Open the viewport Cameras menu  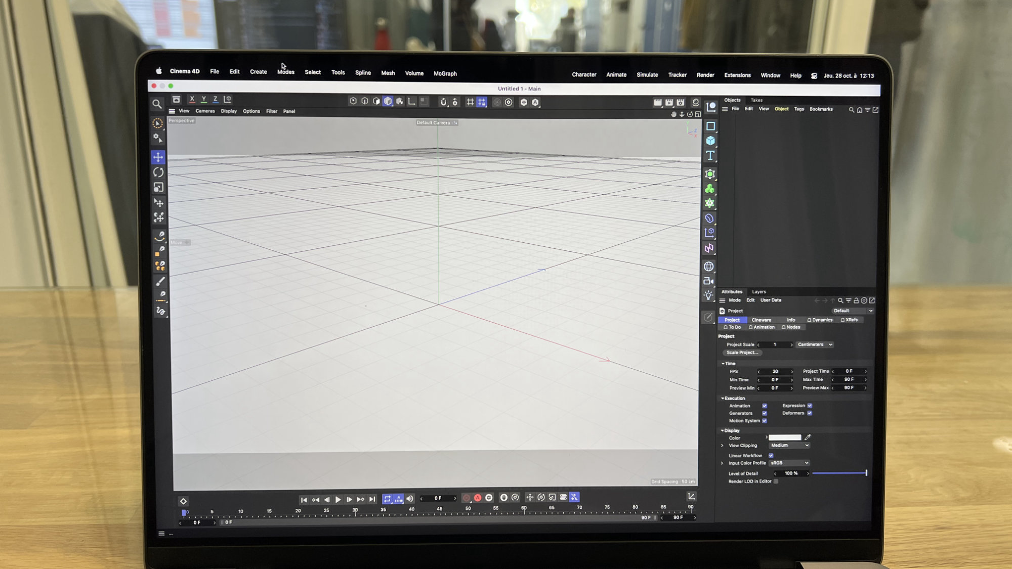click(205, 111)
